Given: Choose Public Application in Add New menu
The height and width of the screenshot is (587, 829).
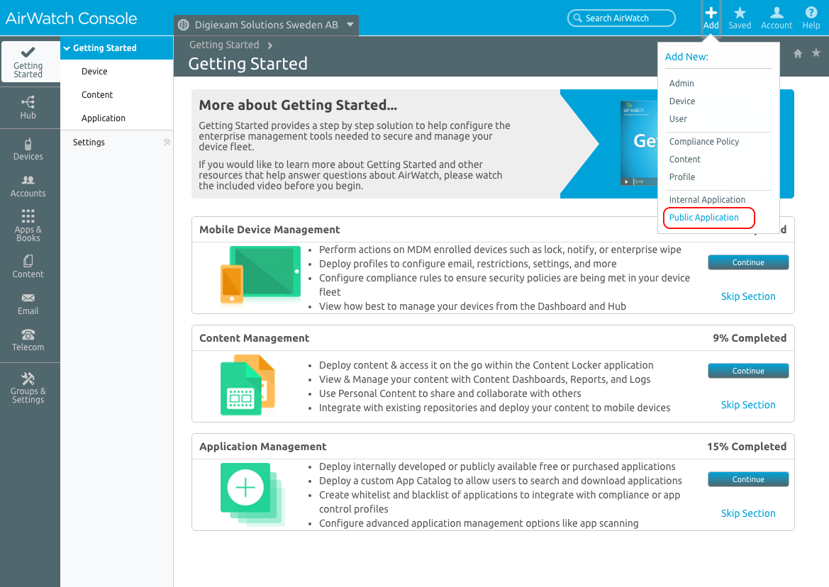Looking at the screenshot, I should pos(704,218).
